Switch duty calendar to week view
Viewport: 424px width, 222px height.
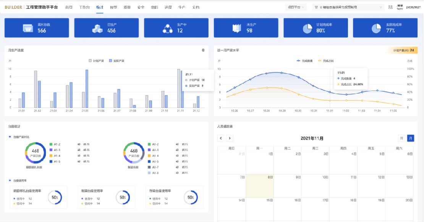pyautogui.click(x=401, y=138)
